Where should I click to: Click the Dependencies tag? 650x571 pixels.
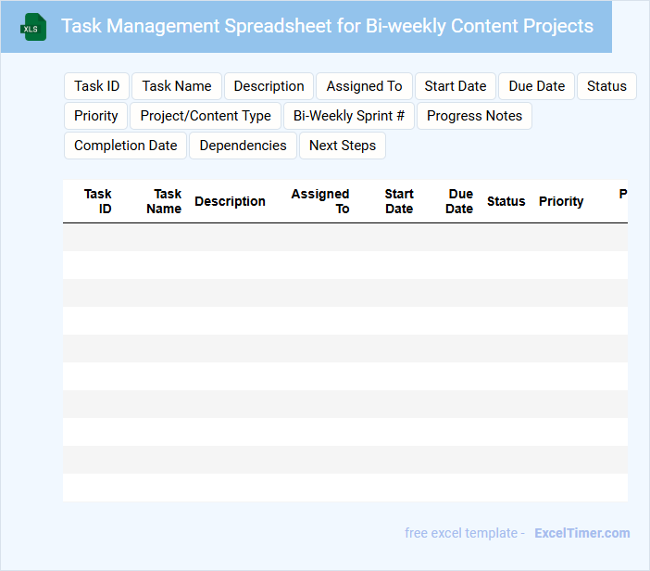click(243, 146)
